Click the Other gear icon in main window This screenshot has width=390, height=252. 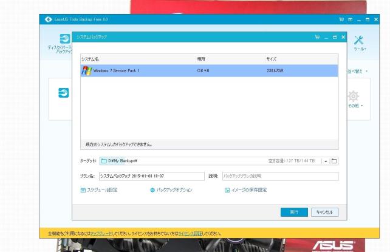coord(353,96)
